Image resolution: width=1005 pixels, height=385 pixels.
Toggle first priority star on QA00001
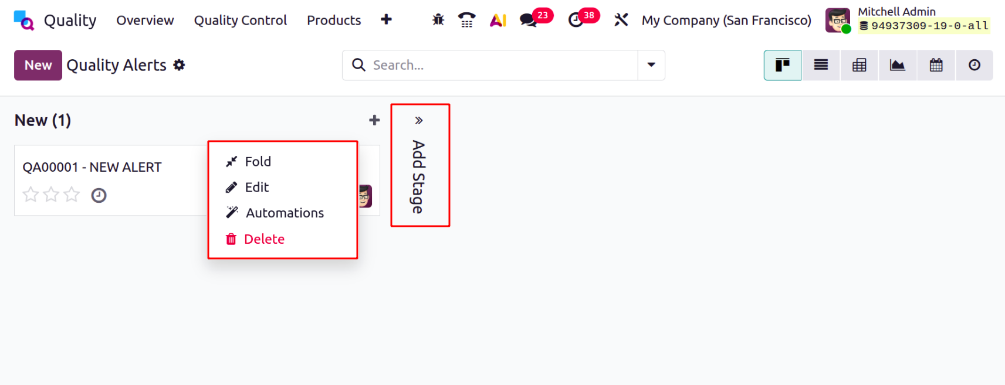31,194
